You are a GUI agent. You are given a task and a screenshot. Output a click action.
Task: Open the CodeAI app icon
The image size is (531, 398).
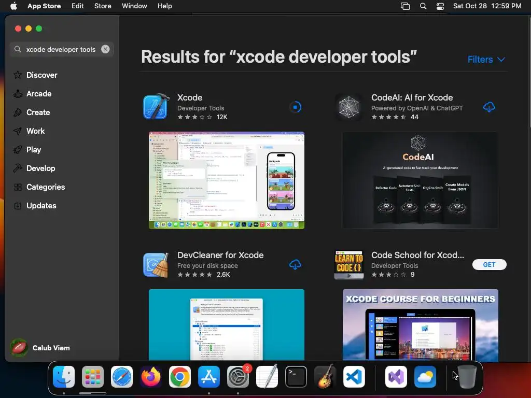coord(349,107)
